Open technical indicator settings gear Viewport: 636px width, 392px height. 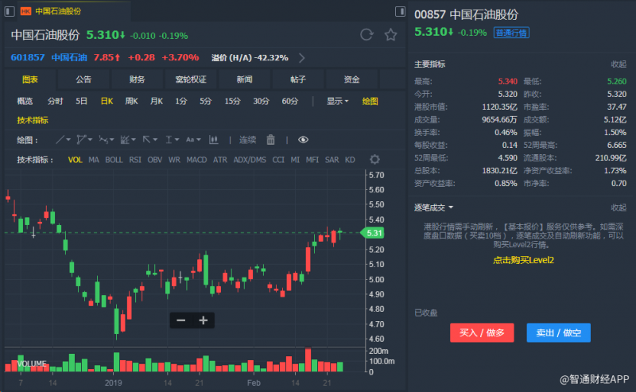tap(374, 160)
